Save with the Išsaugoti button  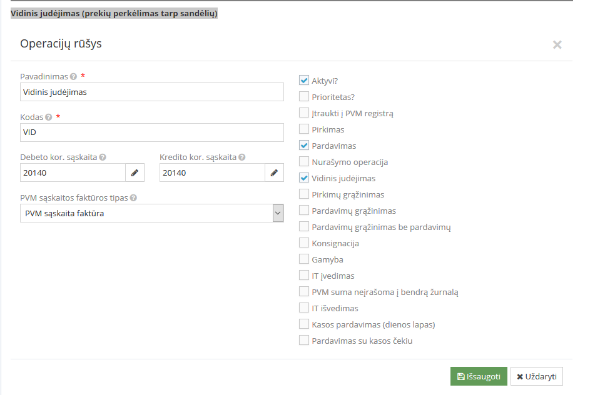(x=479, y=376)
